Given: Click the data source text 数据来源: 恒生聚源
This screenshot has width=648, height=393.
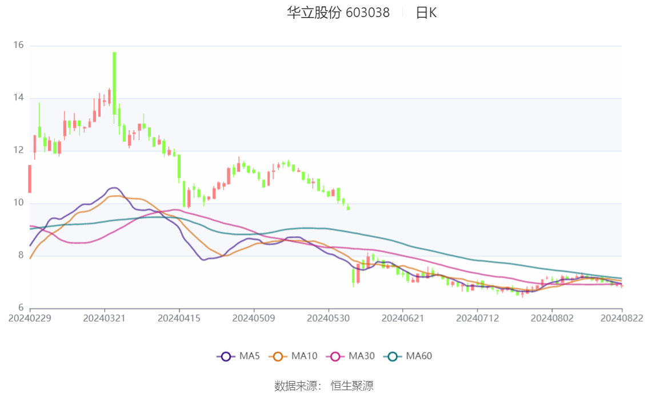Looking at the screenshot, I should (324, 386).
